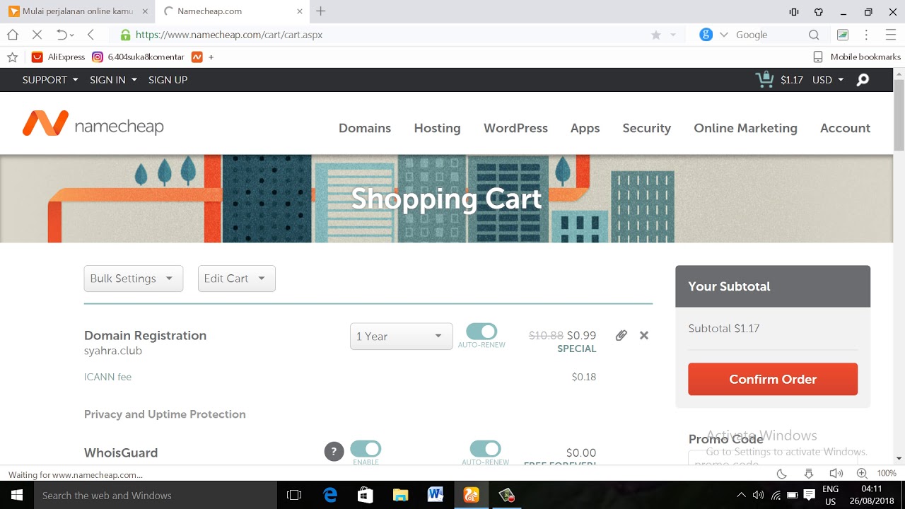This screenshot has height=509, width=905.
Task: Open the Namecheap bookmark icon in bookmarks bar
Action: coord(197,57)
